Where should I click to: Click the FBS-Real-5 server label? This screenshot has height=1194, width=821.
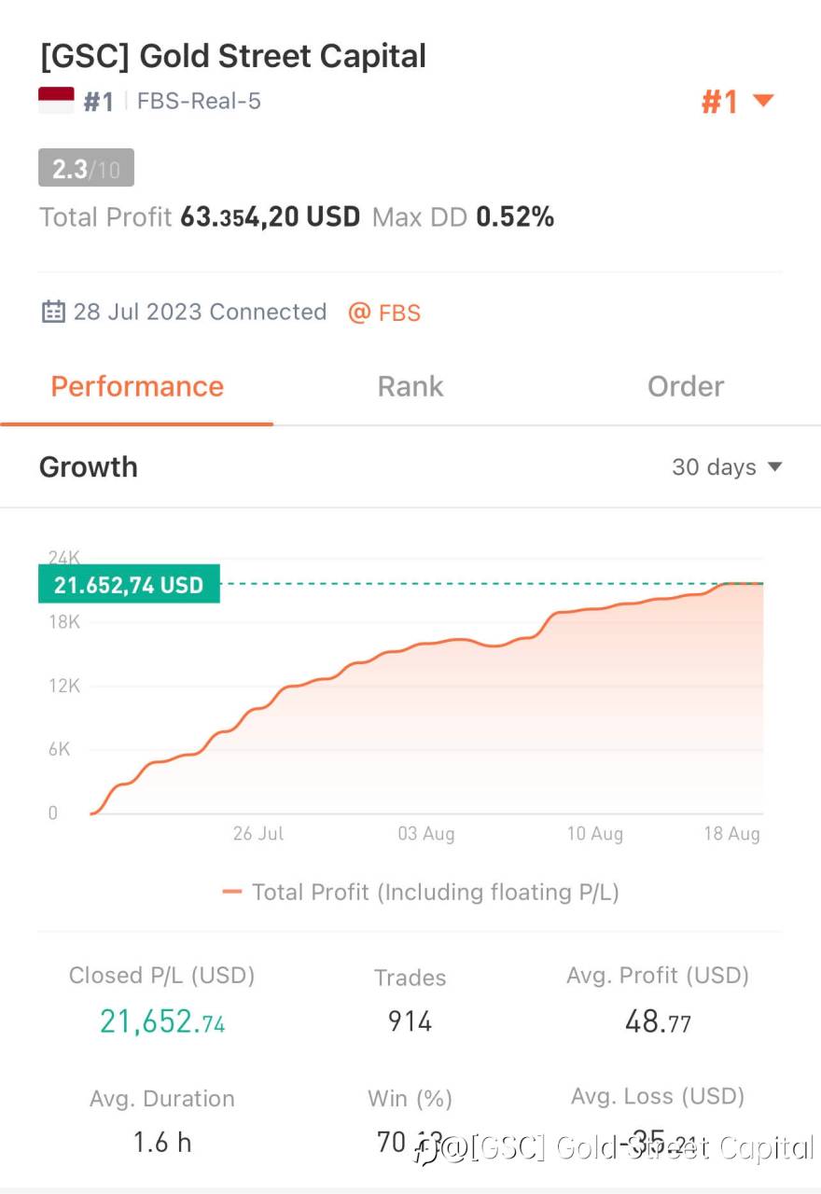(x=199, y=101)
